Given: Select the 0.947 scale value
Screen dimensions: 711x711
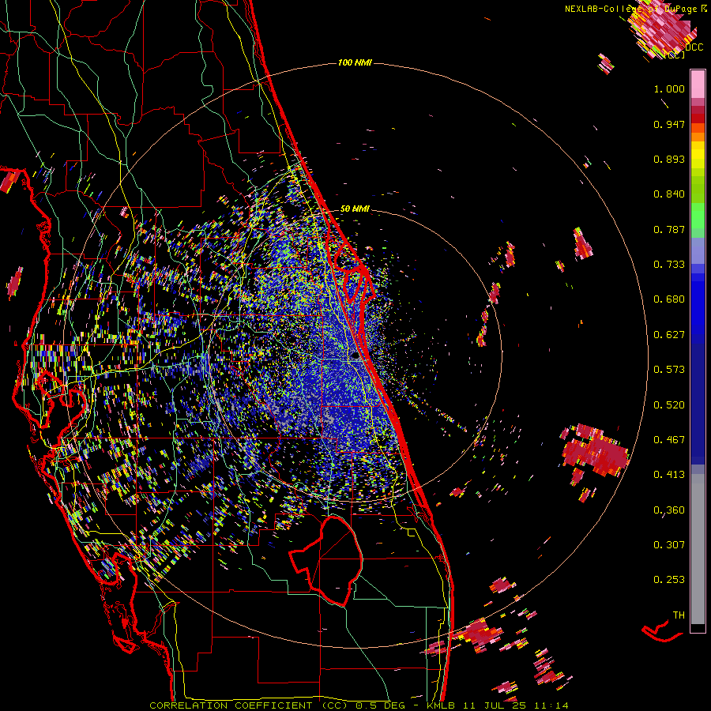Looking at the screenshot, I should [x=669, y=124].
